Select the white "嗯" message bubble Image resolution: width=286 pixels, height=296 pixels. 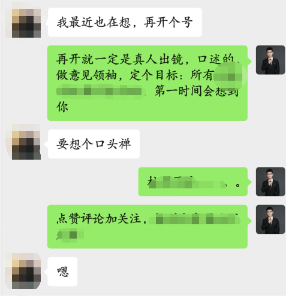click(x=62, y=271)
